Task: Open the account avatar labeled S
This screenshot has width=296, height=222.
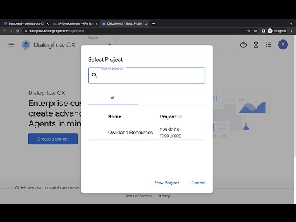Action: (x=283, y=44)
